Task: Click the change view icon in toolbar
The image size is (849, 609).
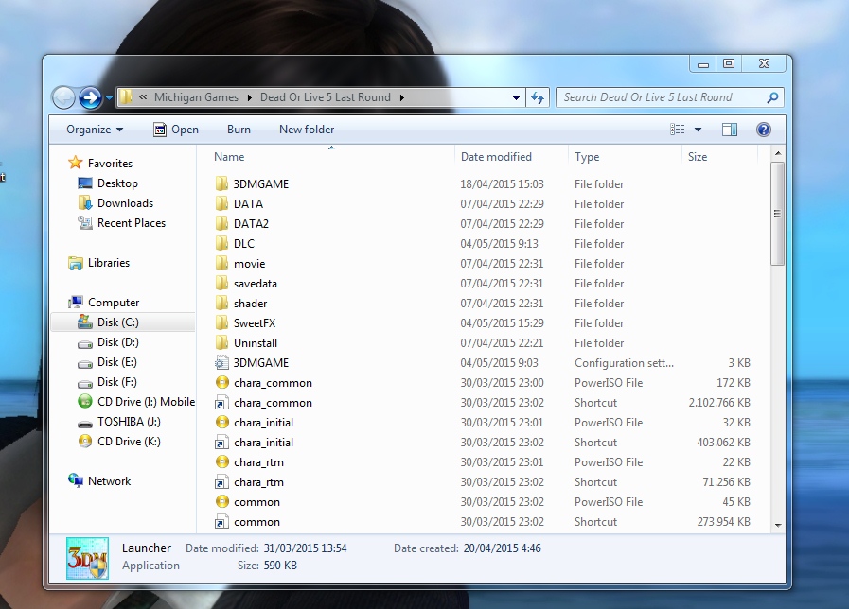Action: tap(679, 130)
